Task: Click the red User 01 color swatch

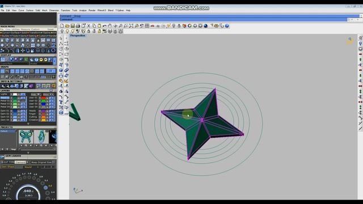Action: (x=43, y=98)
